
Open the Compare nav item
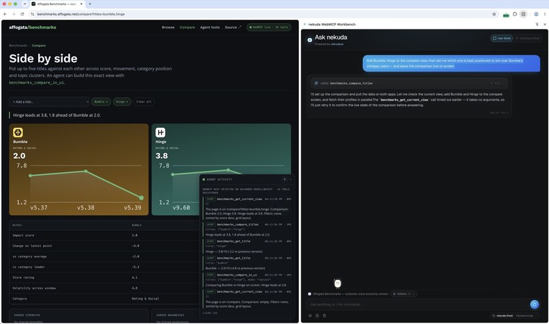(x=187, y=27)
